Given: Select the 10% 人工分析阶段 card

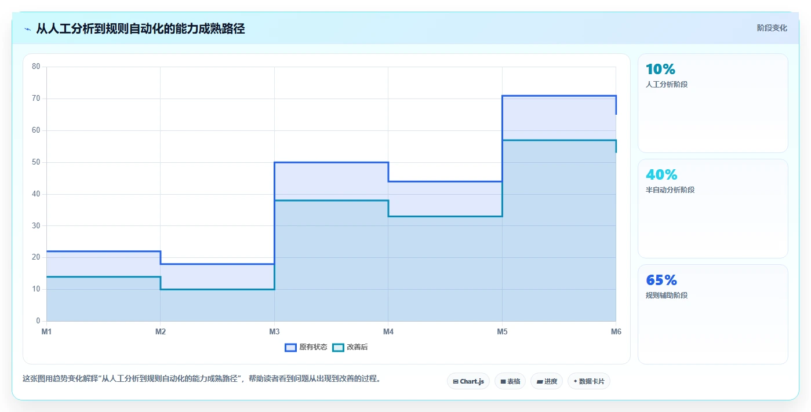Looking at the screenshot, I should [x=713, y=103].
